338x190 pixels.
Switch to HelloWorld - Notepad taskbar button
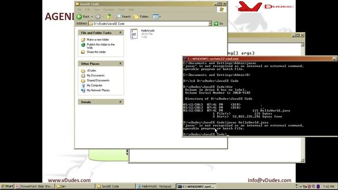(x=155, y=186)
